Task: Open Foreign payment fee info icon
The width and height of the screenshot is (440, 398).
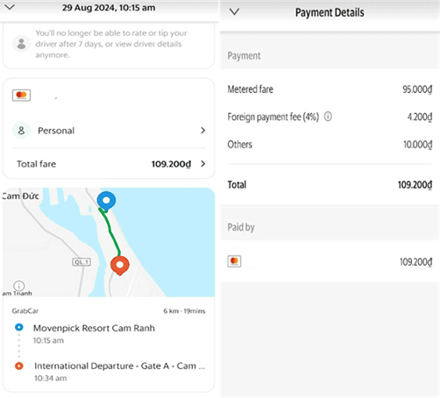Action: pos(328,117)
